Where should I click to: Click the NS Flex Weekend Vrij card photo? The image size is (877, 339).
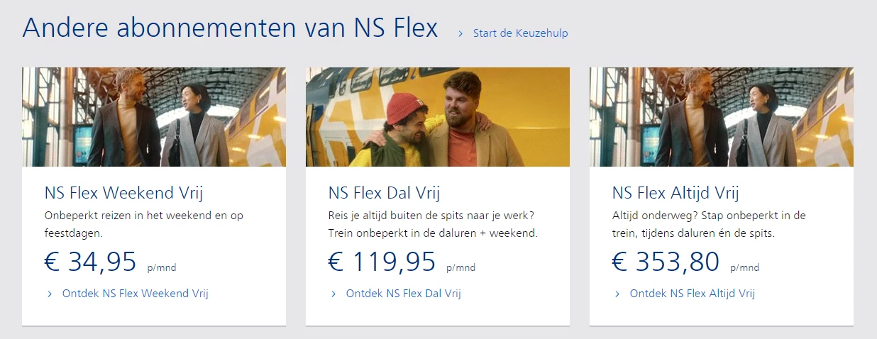point(154,117)
